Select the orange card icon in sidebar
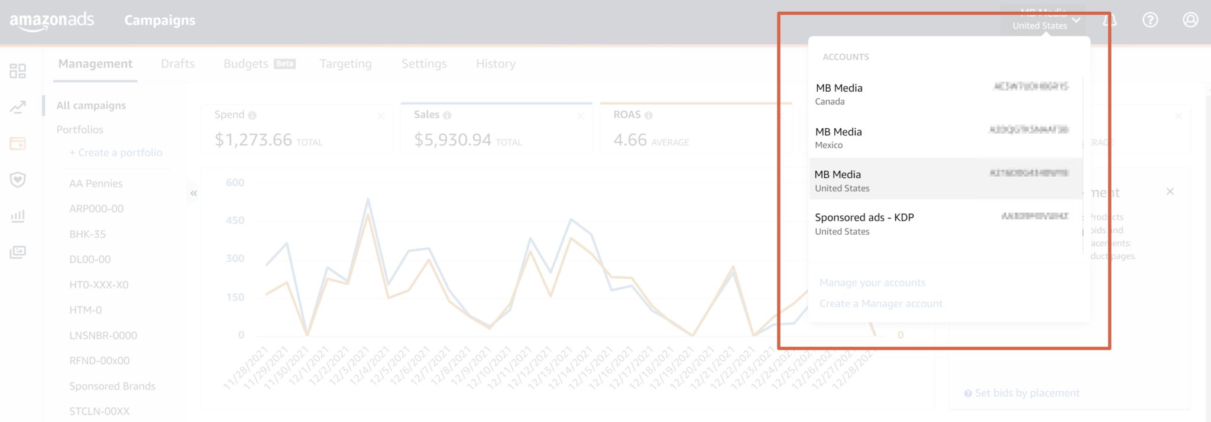Viewport: 1211px width, 422px height. (18, 144)
